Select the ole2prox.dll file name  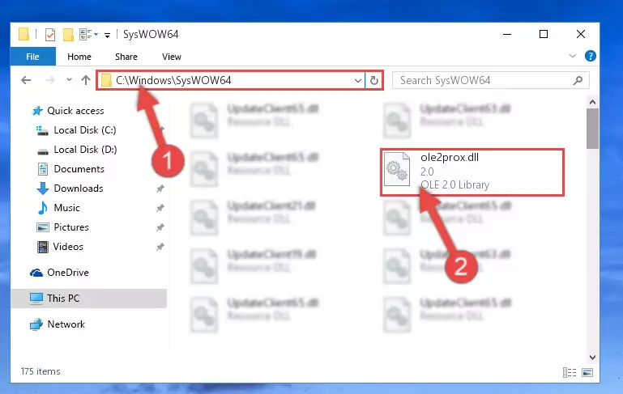point(450,158)
